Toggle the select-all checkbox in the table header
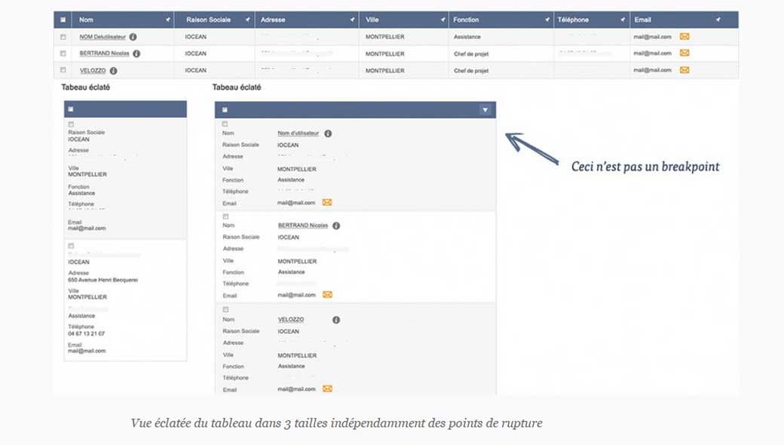 click(x=62, y=18)
